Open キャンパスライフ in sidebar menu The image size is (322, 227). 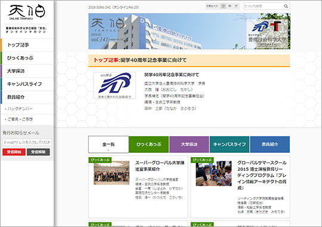click(27, 84)
